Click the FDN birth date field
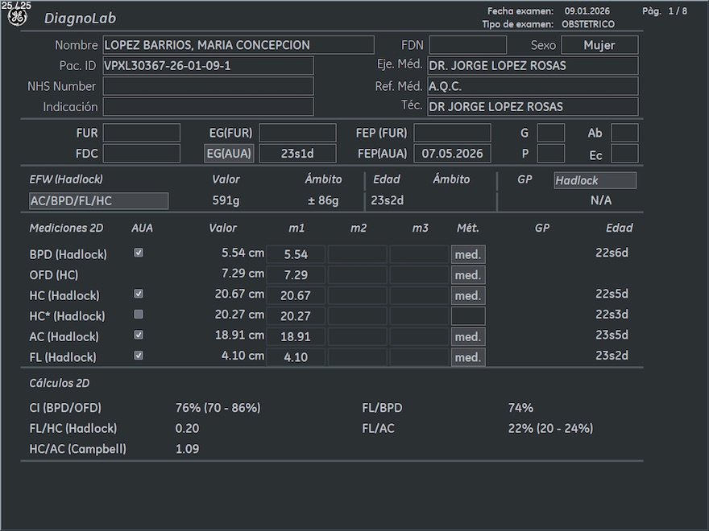This screenshot has width=709, height=531. point(467,45)
